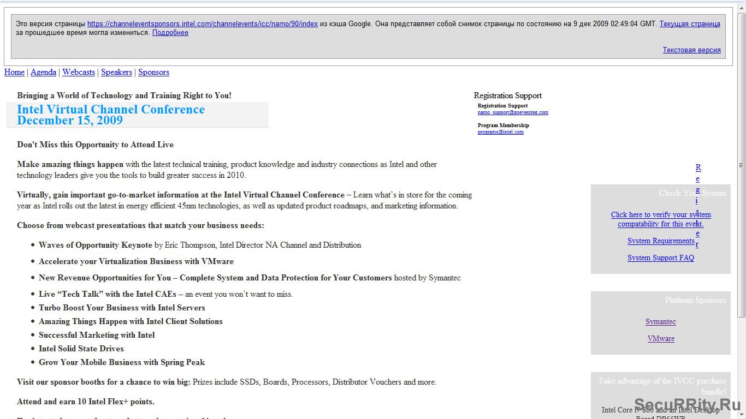Screen dimensions: 746x419
Task: Click "Don't Miss this Opportunity to Attend Live"
Action: pyautogui.click(x=96, y=145)
